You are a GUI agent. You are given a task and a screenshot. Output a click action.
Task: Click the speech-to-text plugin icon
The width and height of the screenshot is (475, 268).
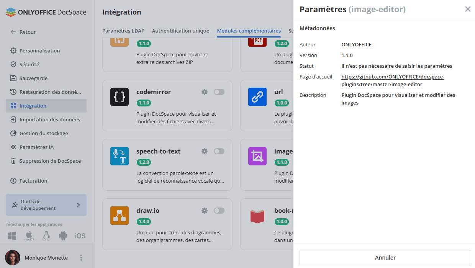pos(120,156)
